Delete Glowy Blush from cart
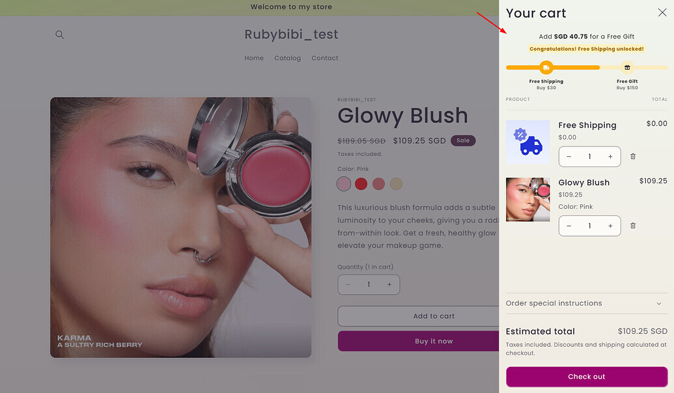 point(633,226)
